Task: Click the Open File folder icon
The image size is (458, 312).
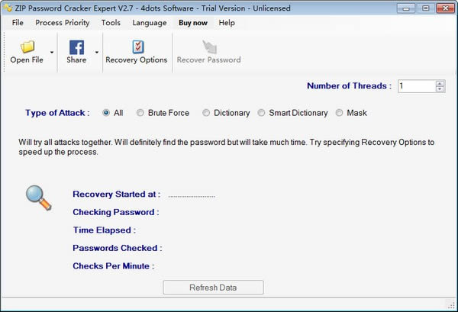Action: [27, 47]
